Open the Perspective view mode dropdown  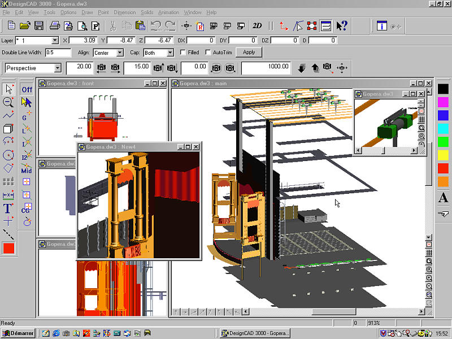(x=58, y=68)
